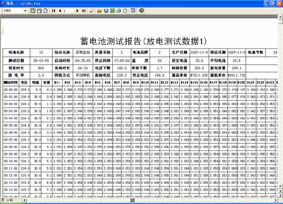Click the 256.1 discharge capacity value
The width and height of the screenshot is (283, 204).
(x=237, y=68)
